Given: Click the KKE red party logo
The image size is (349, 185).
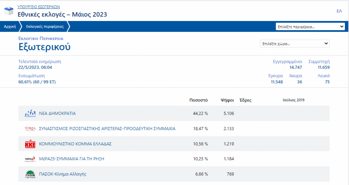Looking at the screenshot, I should click(x=30, y=144).
